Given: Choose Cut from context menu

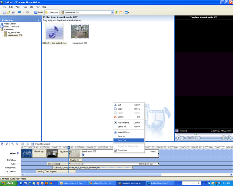Looking at the screenshot, I should click(x=129, y=105).
